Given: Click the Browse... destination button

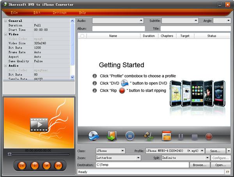Looking at the screenshot, I should (200, 165).
